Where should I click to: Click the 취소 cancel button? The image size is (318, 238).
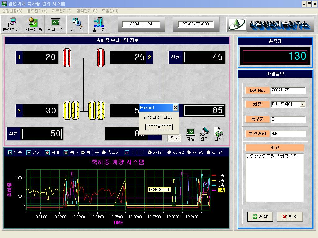(290, 217)
